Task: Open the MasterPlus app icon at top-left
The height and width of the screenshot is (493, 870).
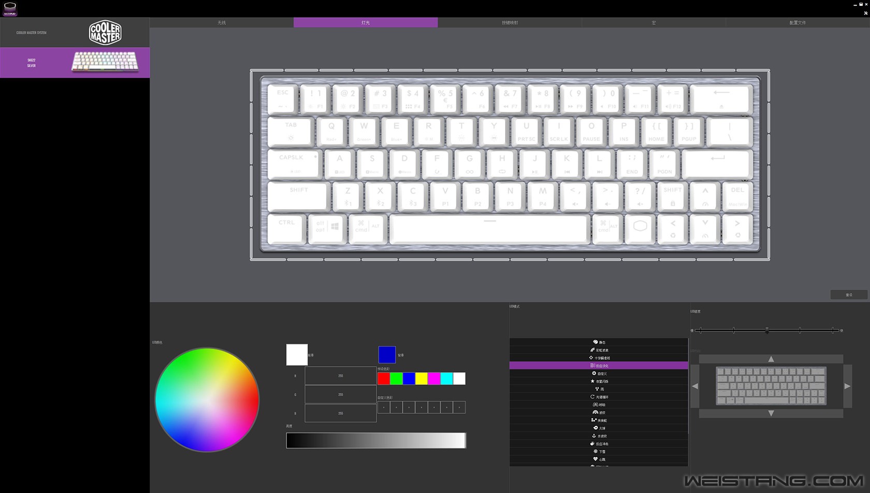Action: coord(10,8)
